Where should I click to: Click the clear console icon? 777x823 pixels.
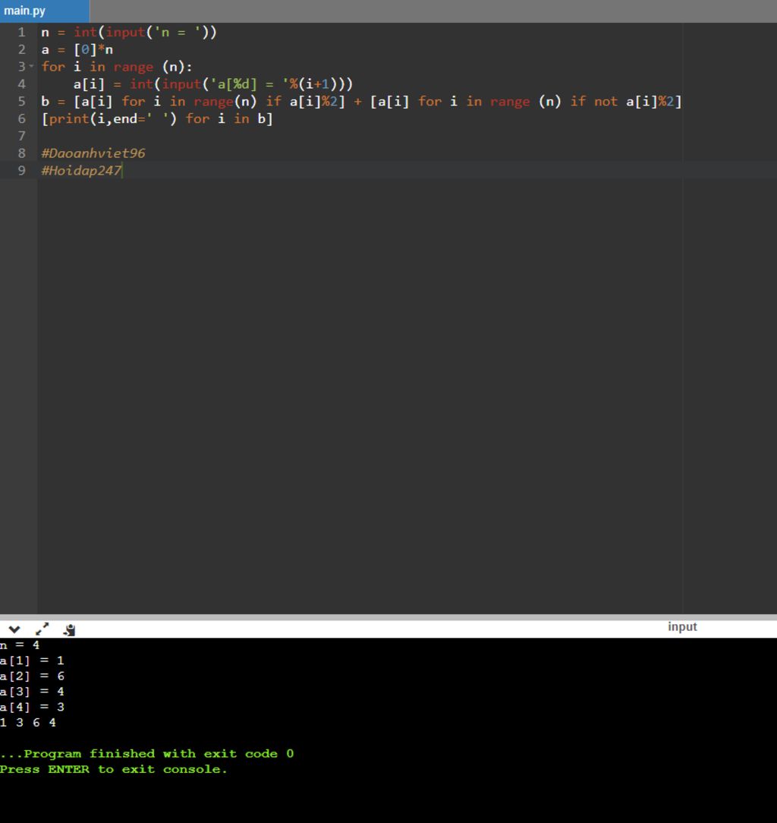pos(69,629)
